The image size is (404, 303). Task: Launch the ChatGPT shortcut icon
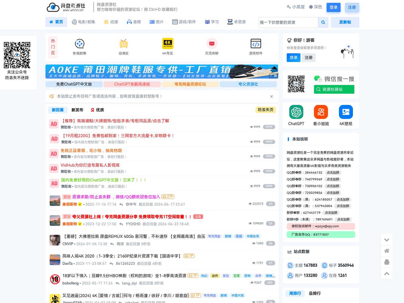point(296,112)
